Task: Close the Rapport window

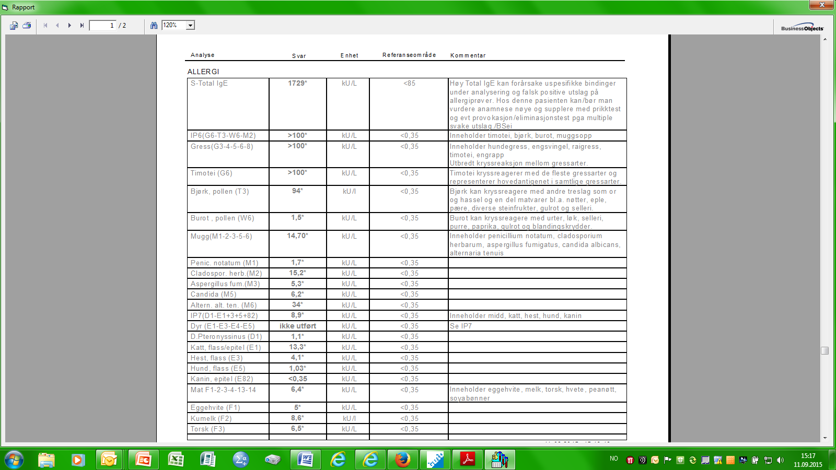Action: (821, 5)
